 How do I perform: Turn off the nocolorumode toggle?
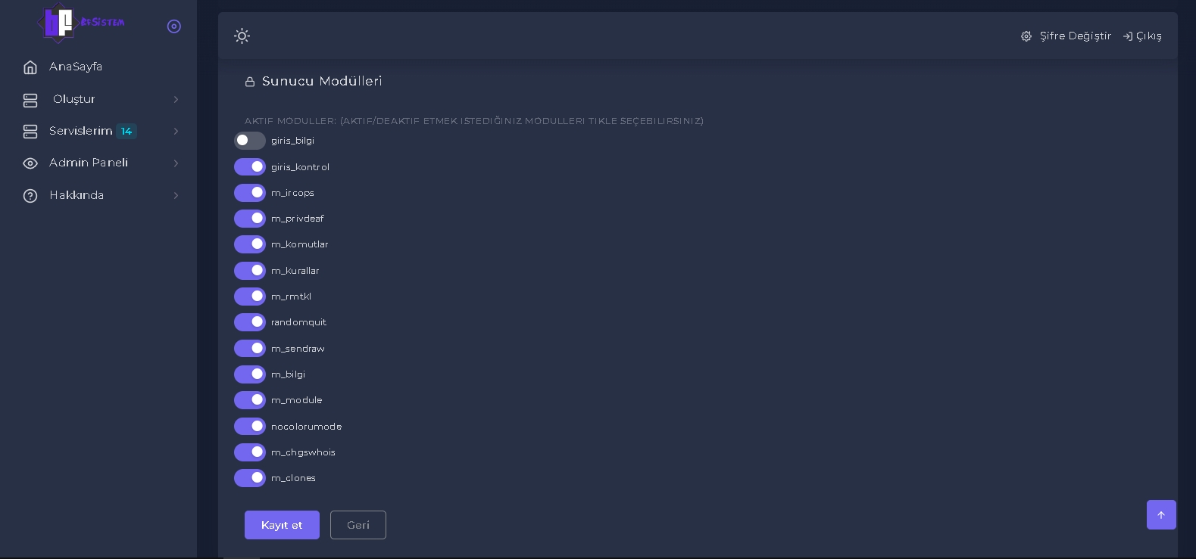[x=250, y=427]
